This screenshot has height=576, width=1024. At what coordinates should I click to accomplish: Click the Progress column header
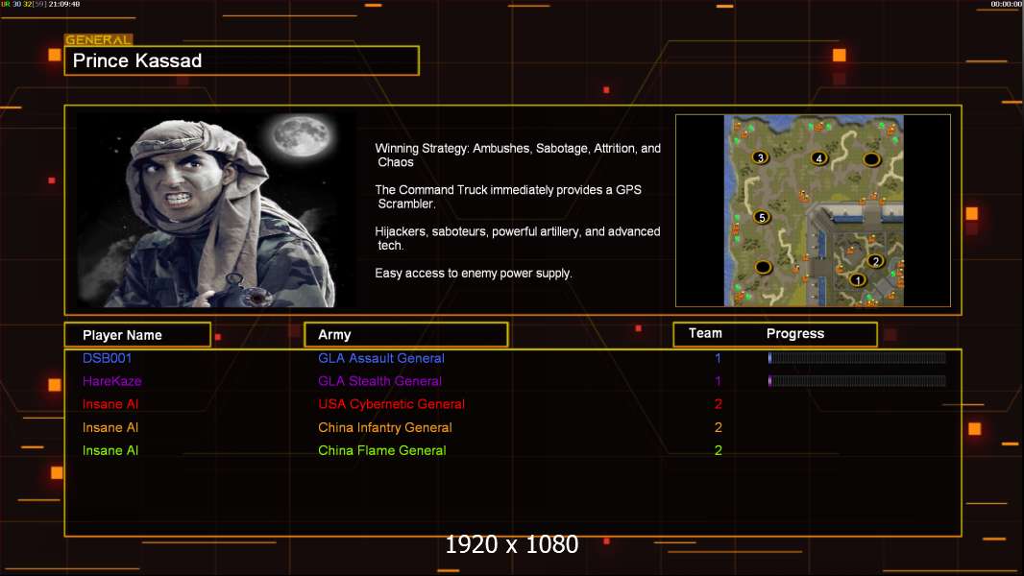(794, 334)
